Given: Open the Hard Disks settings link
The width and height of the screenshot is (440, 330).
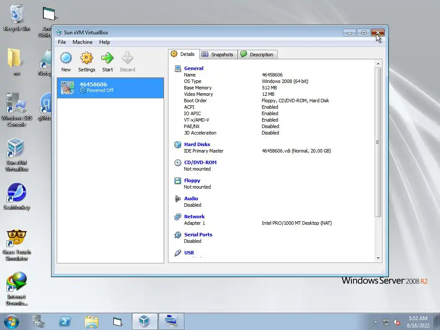Looking at the screenshot, I should (197, 144).
